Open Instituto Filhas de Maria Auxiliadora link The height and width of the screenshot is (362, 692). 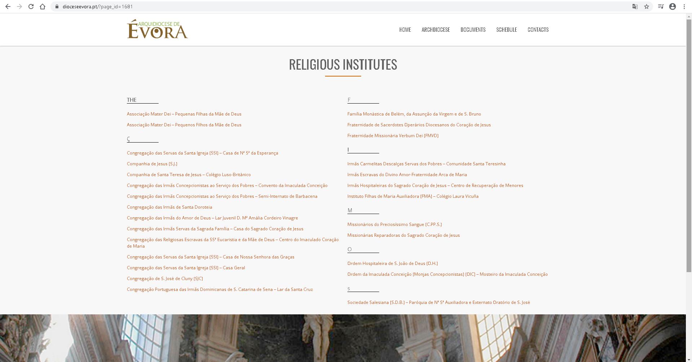click(x=413, y=196)
